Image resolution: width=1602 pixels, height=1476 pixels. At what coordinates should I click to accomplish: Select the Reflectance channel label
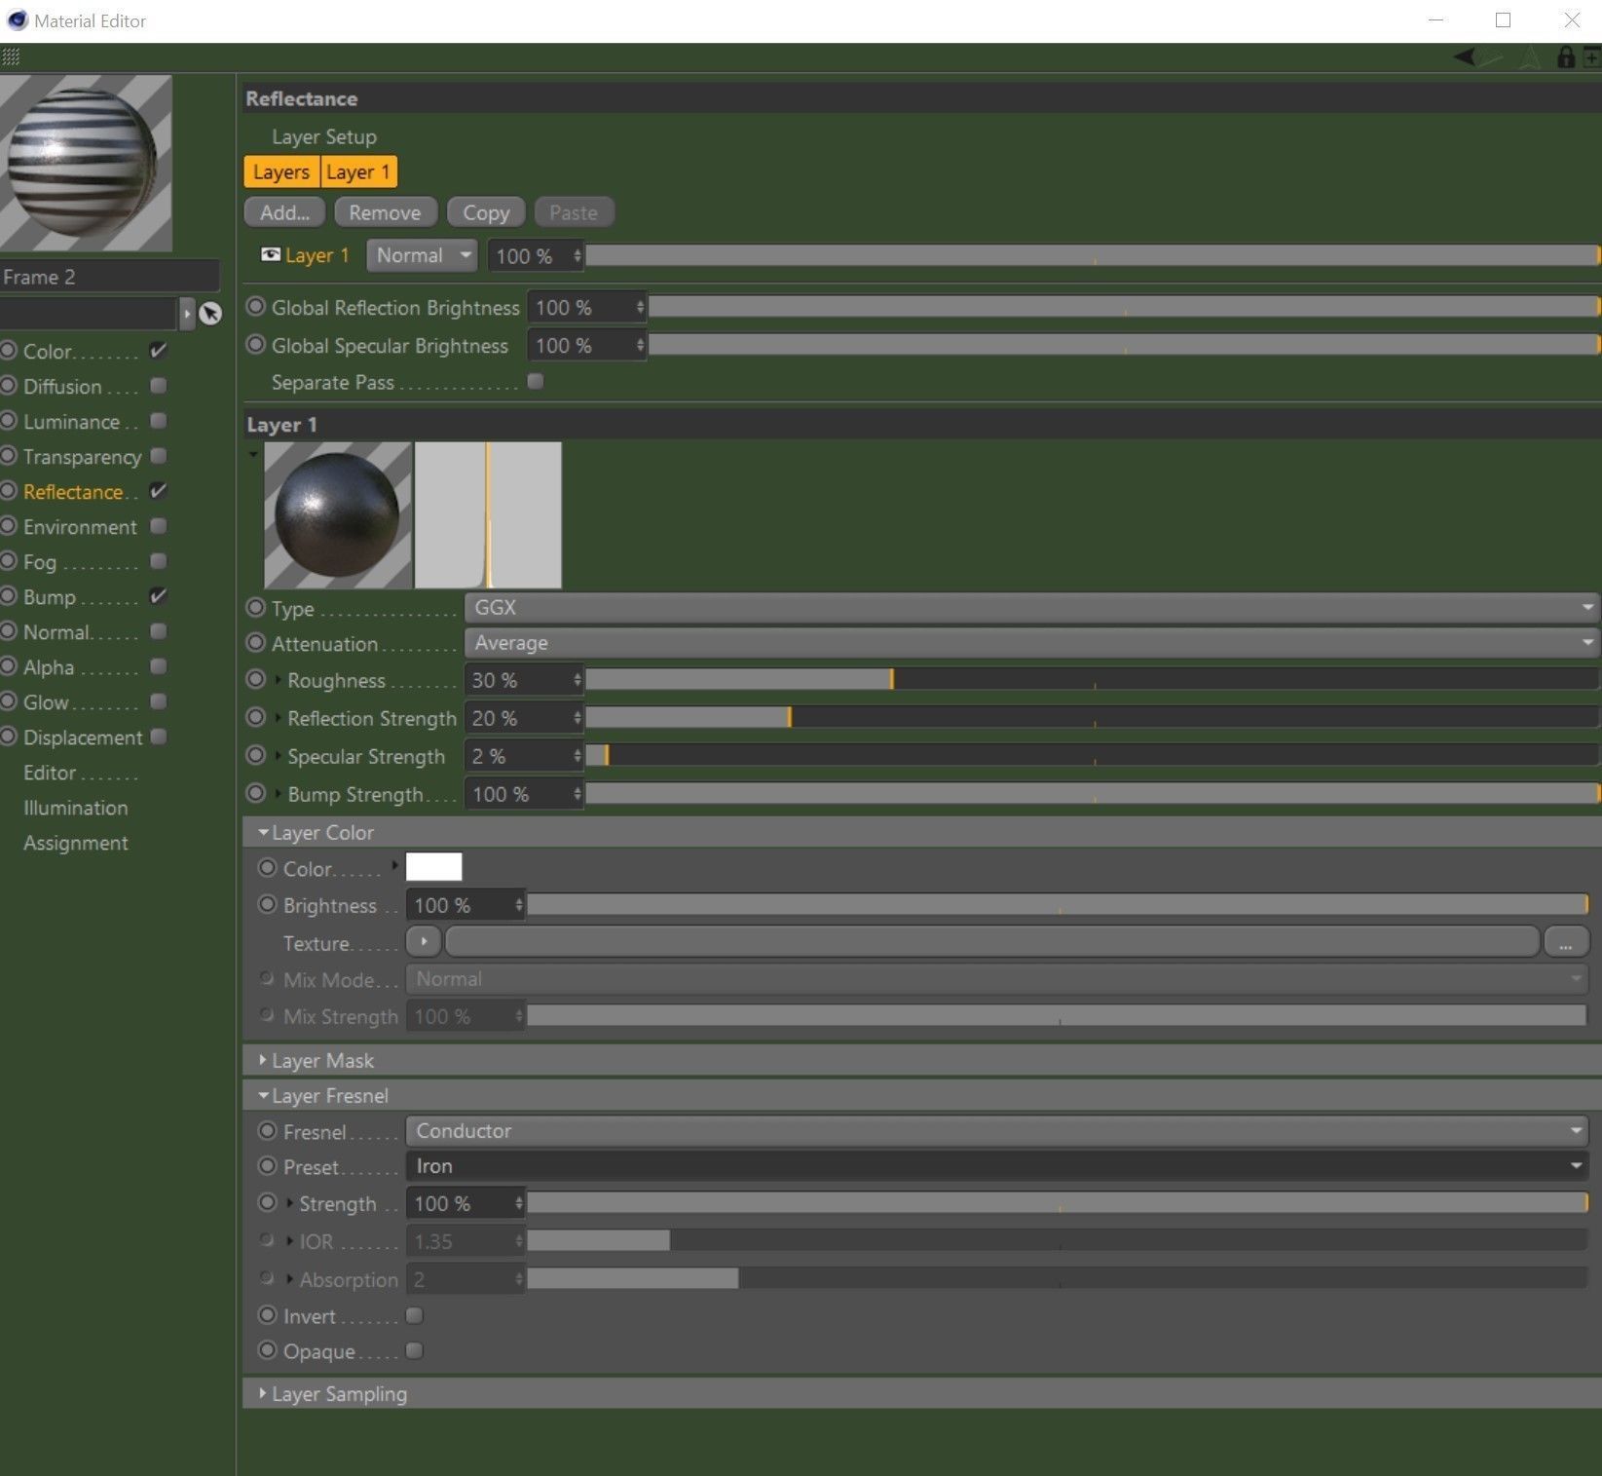pos(73,492)
